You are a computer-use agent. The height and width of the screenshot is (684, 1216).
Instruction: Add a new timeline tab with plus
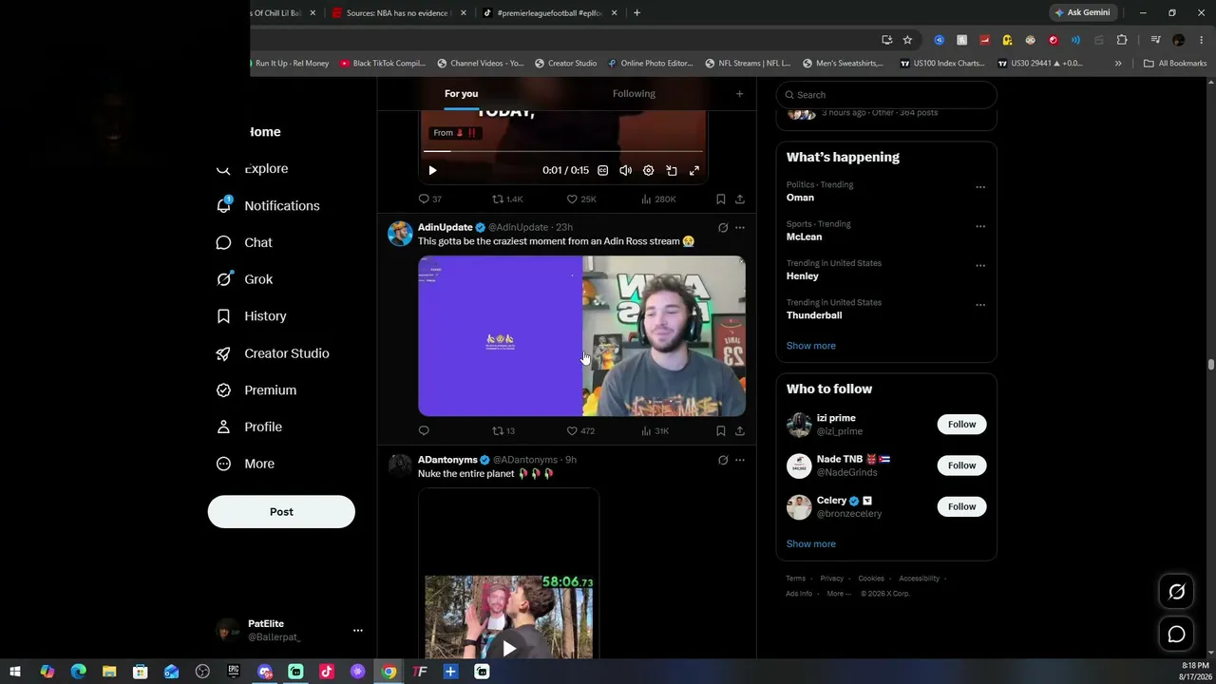coord(739,94)
